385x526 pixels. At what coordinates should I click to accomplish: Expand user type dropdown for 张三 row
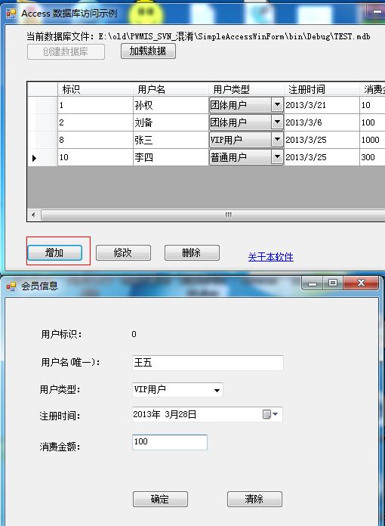[x=277, y=140]
